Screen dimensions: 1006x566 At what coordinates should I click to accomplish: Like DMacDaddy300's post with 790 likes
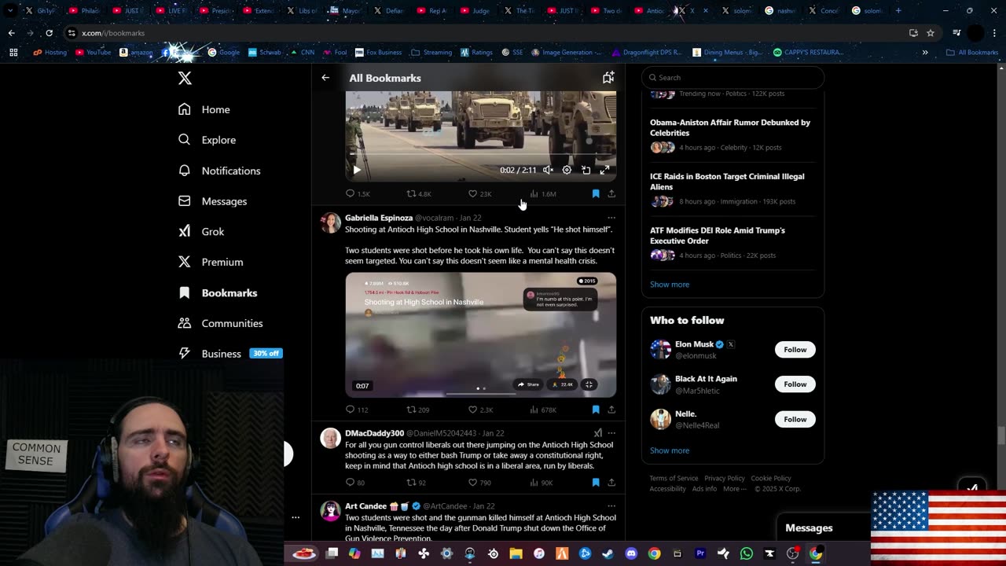[479, 483]
